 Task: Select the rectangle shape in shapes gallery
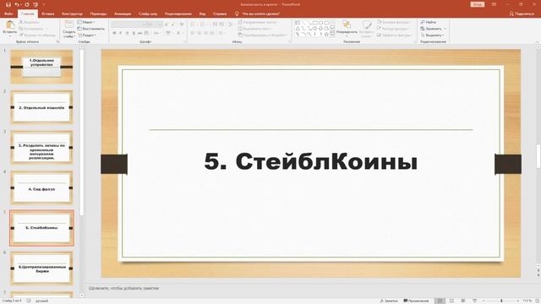314,23
